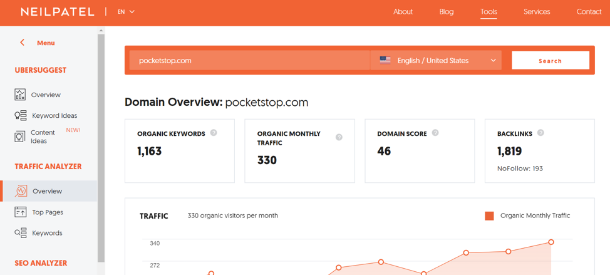
Task: Click help icon next to Organic Keywords
Action: (214, 133)
